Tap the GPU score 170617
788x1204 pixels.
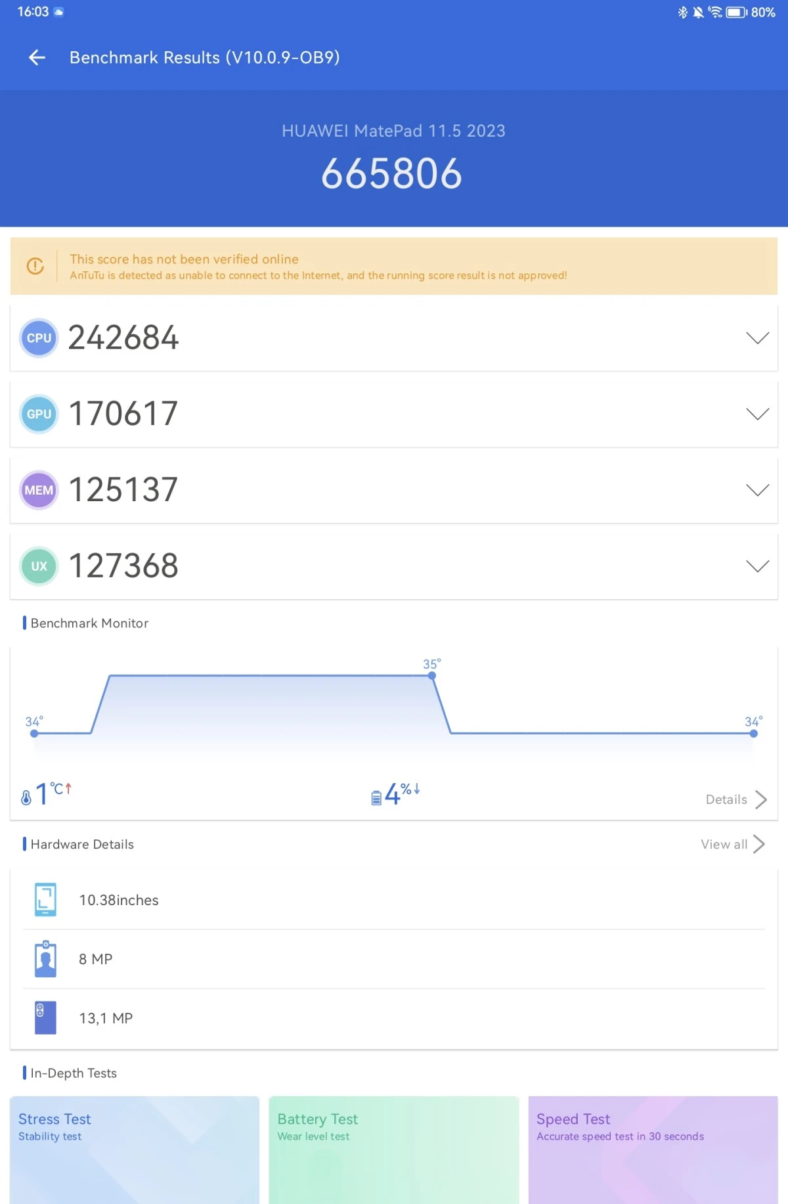pyautogui.click(x=123, y=414)
